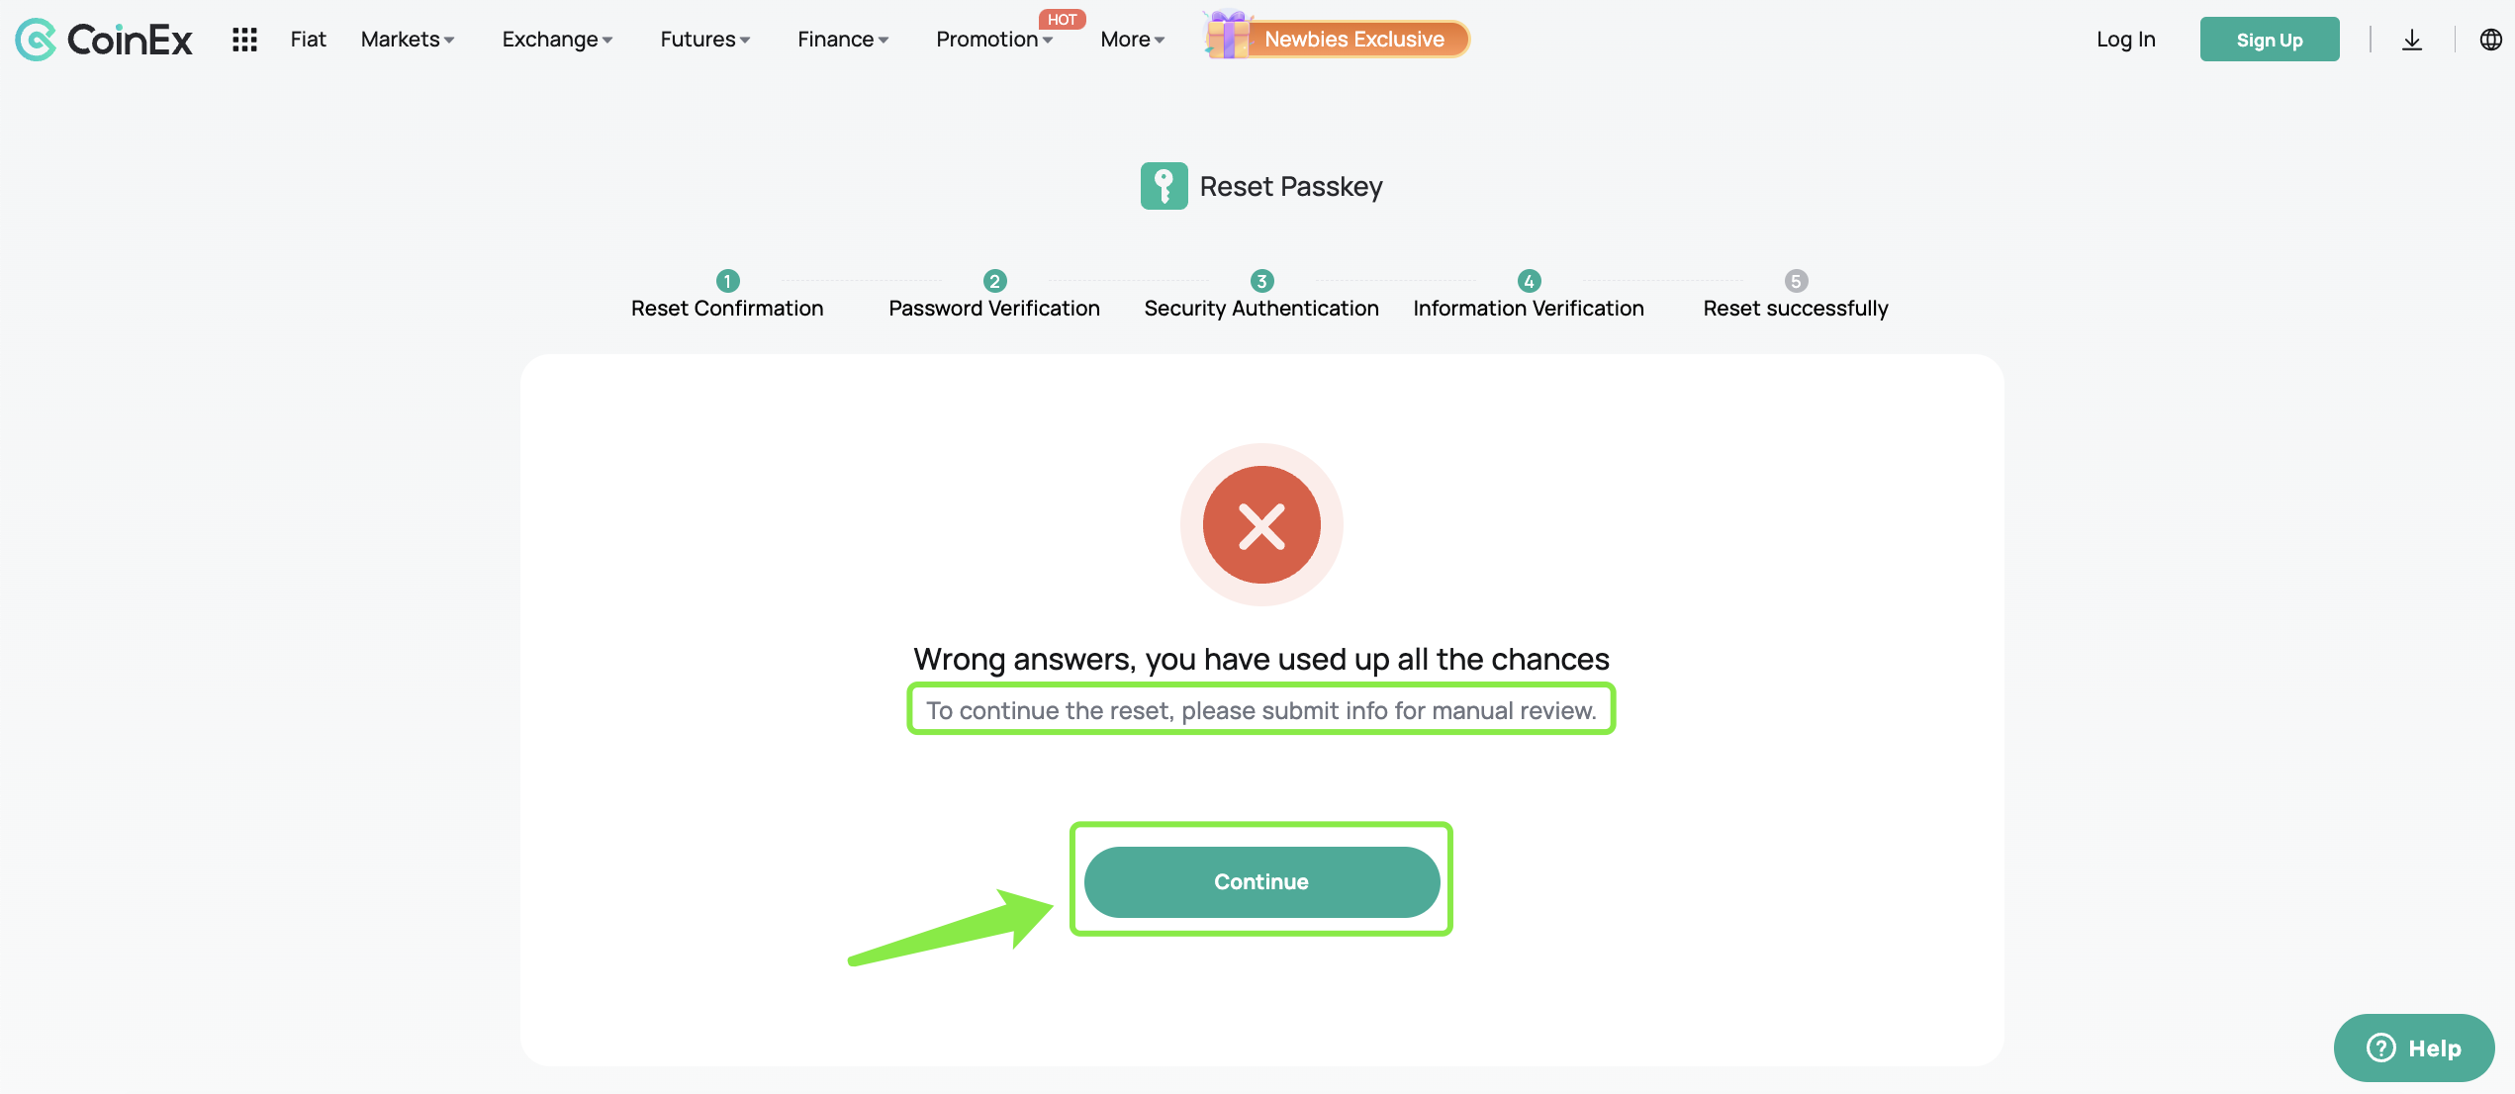Expand the Futures dropdown

tap(705, 40)
